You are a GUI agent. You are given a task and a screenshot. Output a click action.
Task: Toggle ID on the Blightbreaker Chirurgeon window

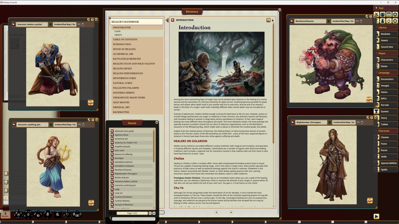point(330,122)
